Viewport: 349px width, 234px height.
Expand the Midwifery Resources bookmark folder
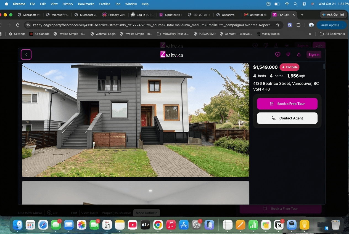tap(173, 34)
